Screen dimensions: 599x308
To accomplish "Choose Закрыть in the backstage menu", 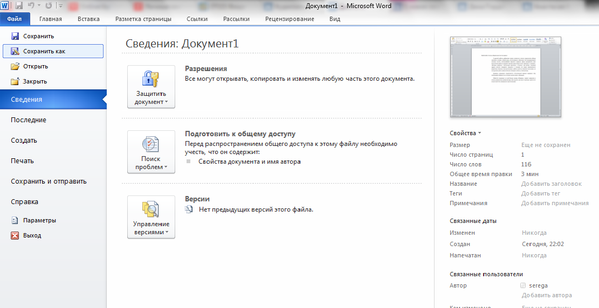I will click(53, 81).
